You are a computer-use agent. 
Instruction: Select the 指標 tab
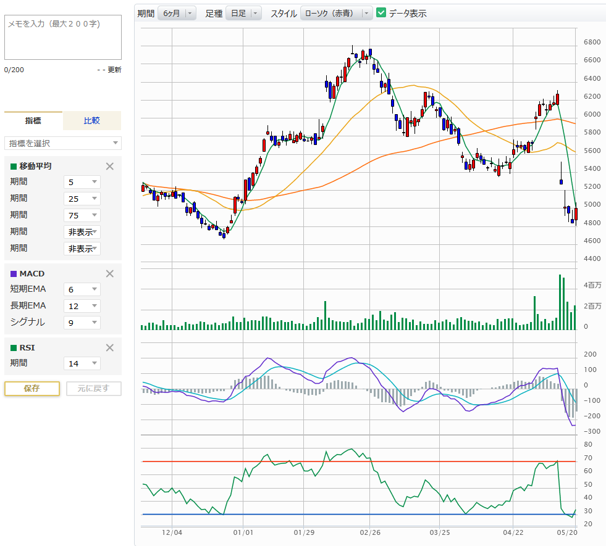click(33, 120)
